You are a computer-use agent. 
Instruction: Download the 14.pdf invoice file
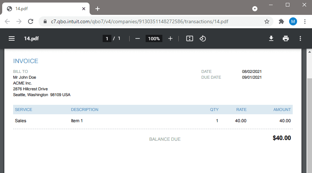[271, 38]
